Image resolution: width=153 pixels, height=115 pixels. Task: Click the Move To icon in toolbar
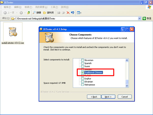tap(59, 13)
